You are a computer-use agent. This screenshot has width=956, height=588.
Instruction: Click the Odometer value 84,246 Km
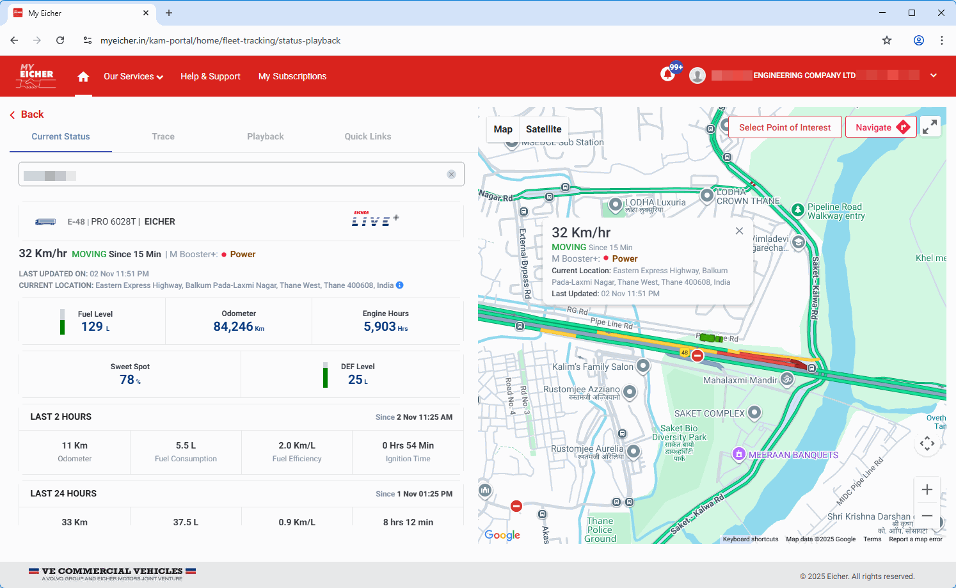pos(239,327)
